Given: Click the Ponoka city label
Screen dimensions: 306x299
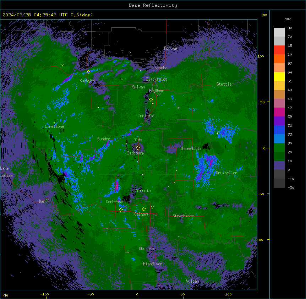Looking at the screenshot, I should (x=170, y=48).
